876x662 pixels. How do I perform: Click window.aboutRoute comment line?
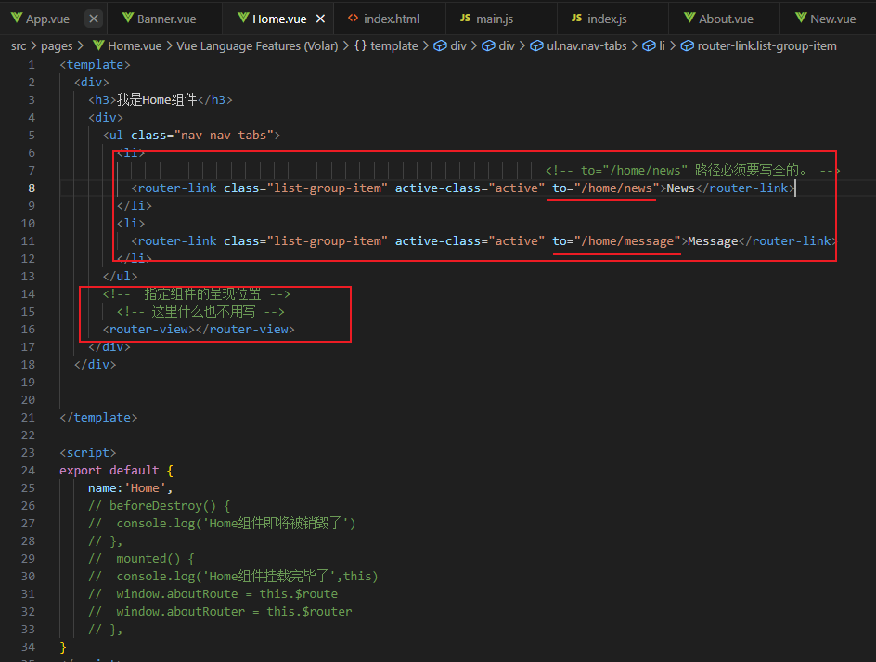coord(213,594)
